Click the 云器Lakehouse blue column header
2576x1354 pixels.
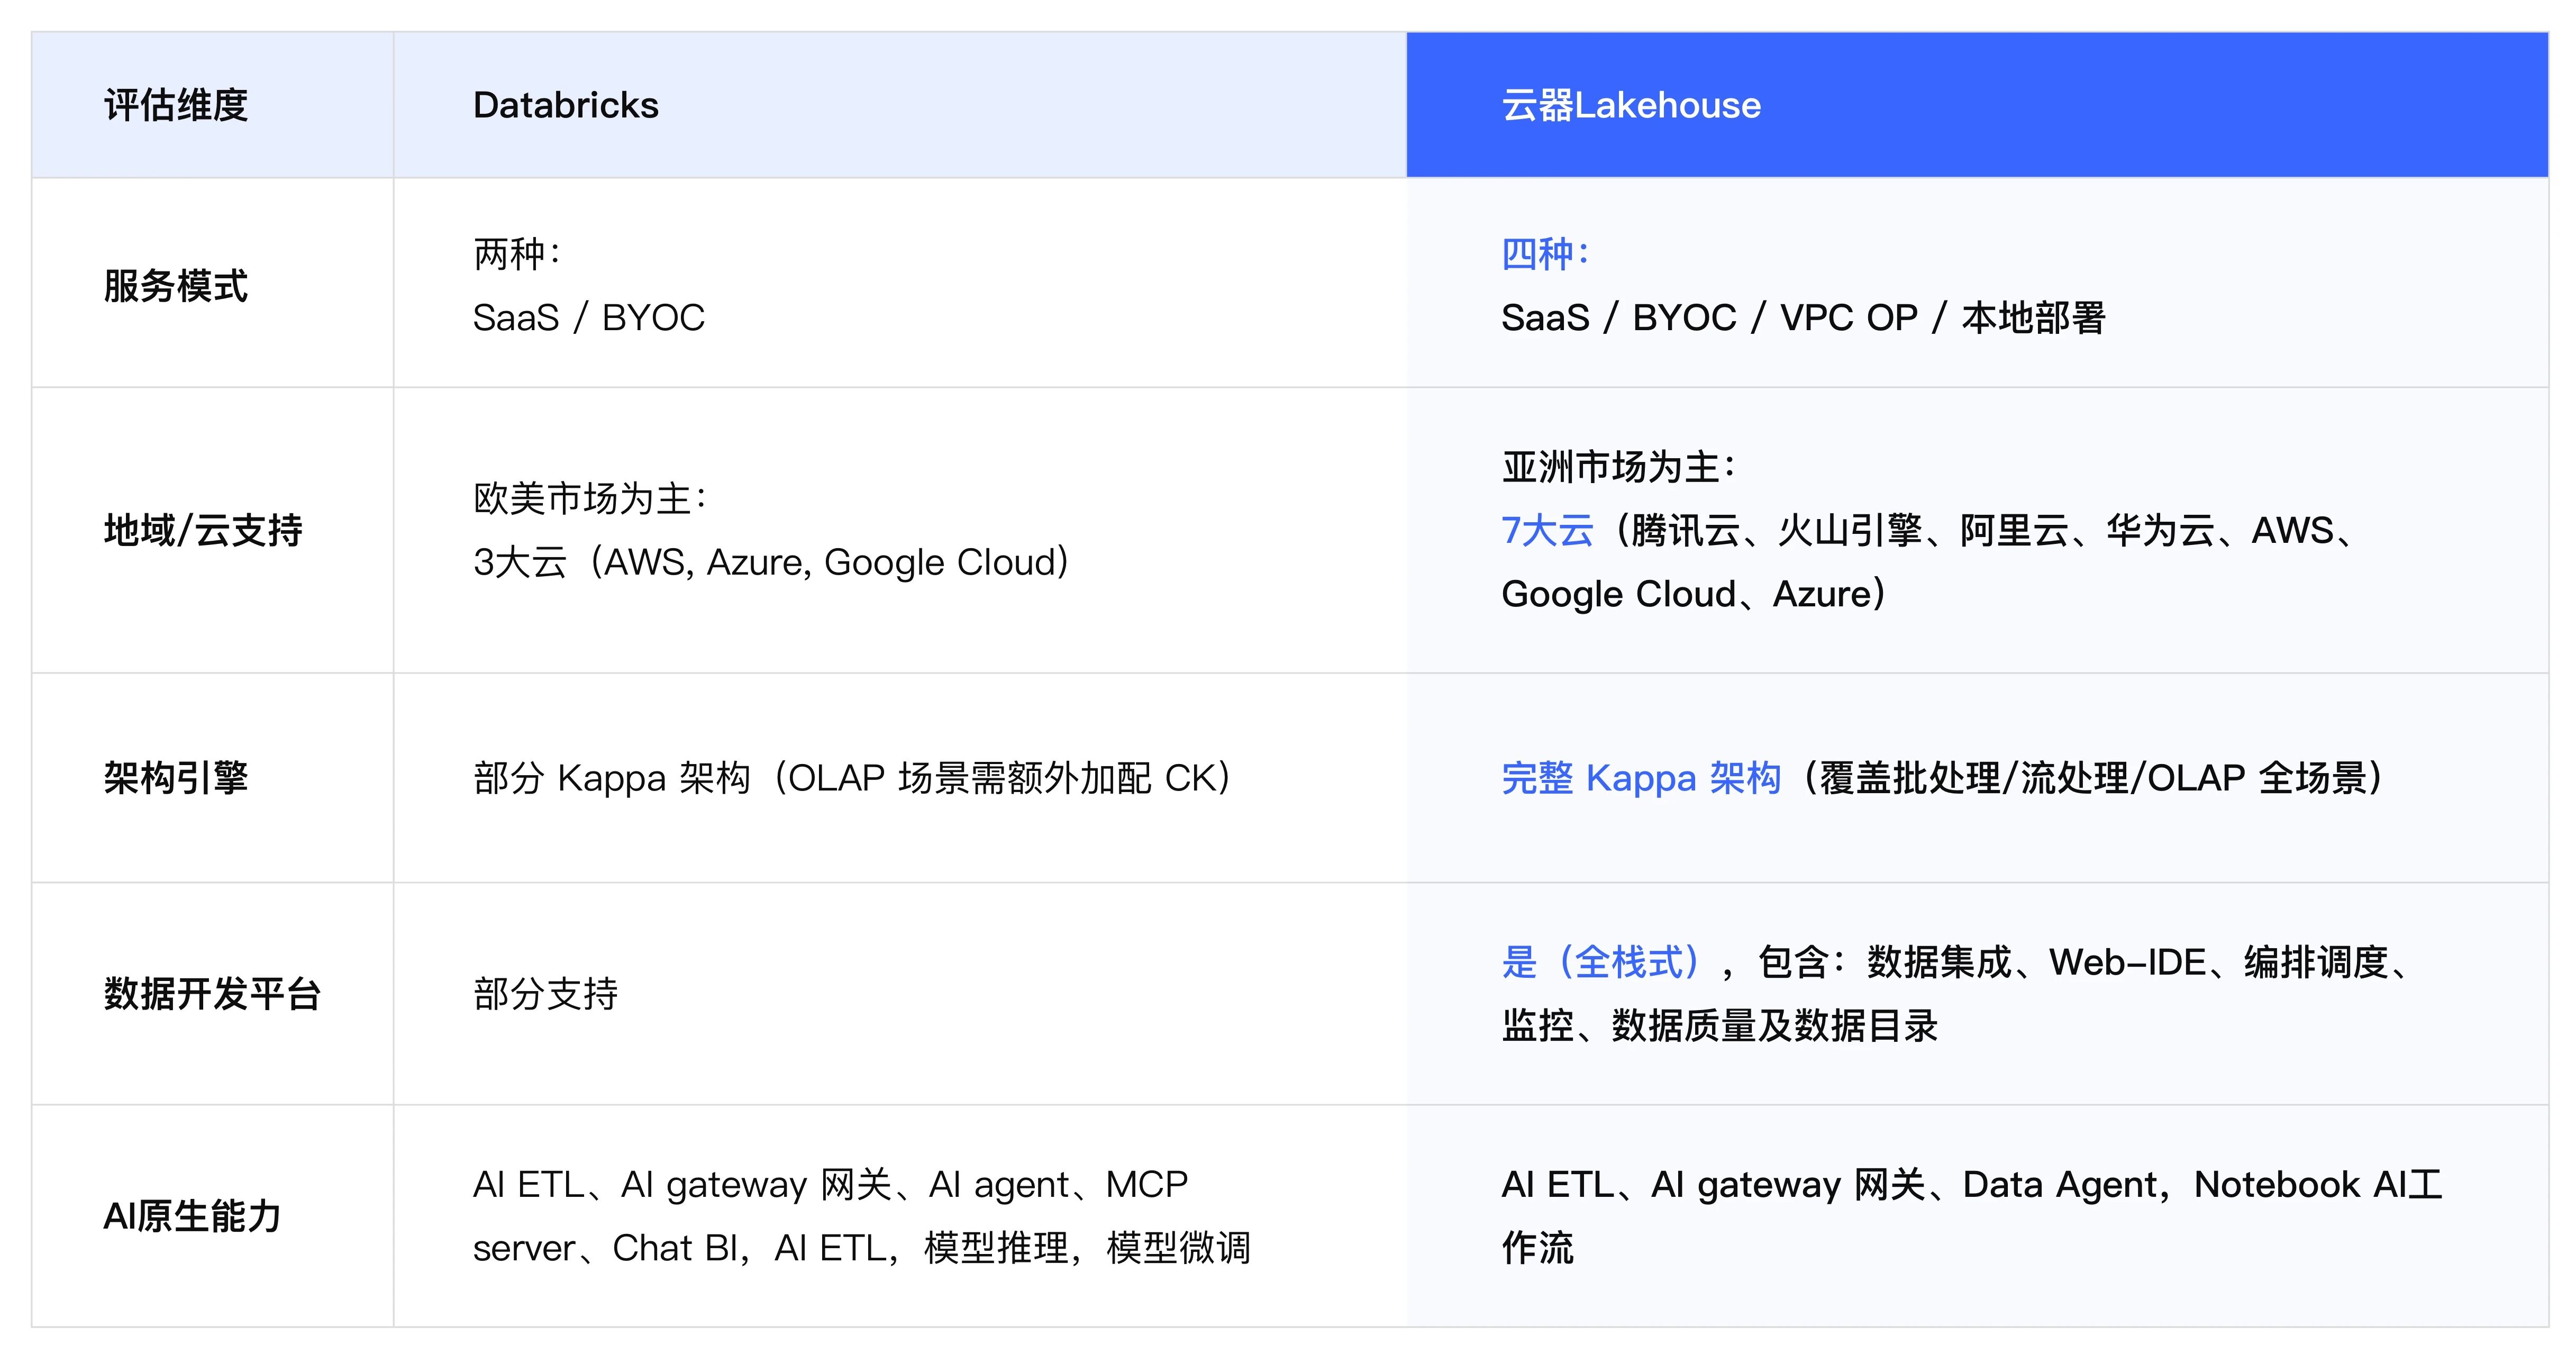coord(1630,105)
